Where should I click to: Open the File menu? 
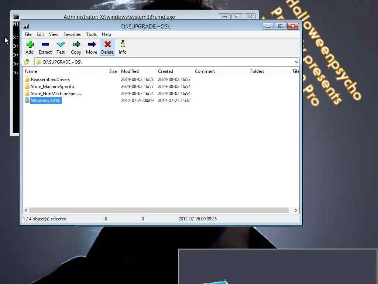28,34
